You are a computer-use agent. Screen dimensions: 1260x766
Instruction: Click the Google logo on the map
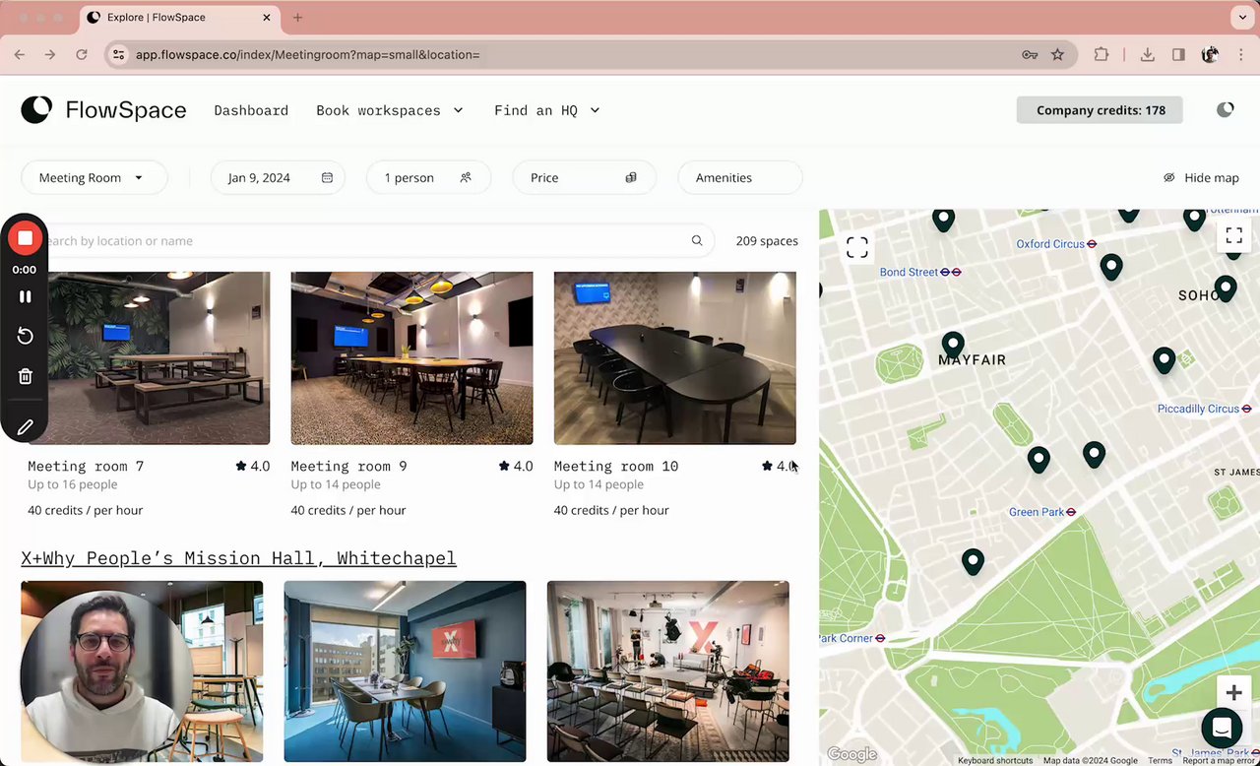coord(851,754)
